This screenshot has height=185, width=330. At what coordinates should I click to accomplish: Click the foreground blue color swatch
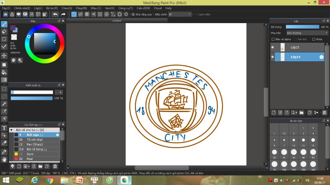[x=13, y=28]
